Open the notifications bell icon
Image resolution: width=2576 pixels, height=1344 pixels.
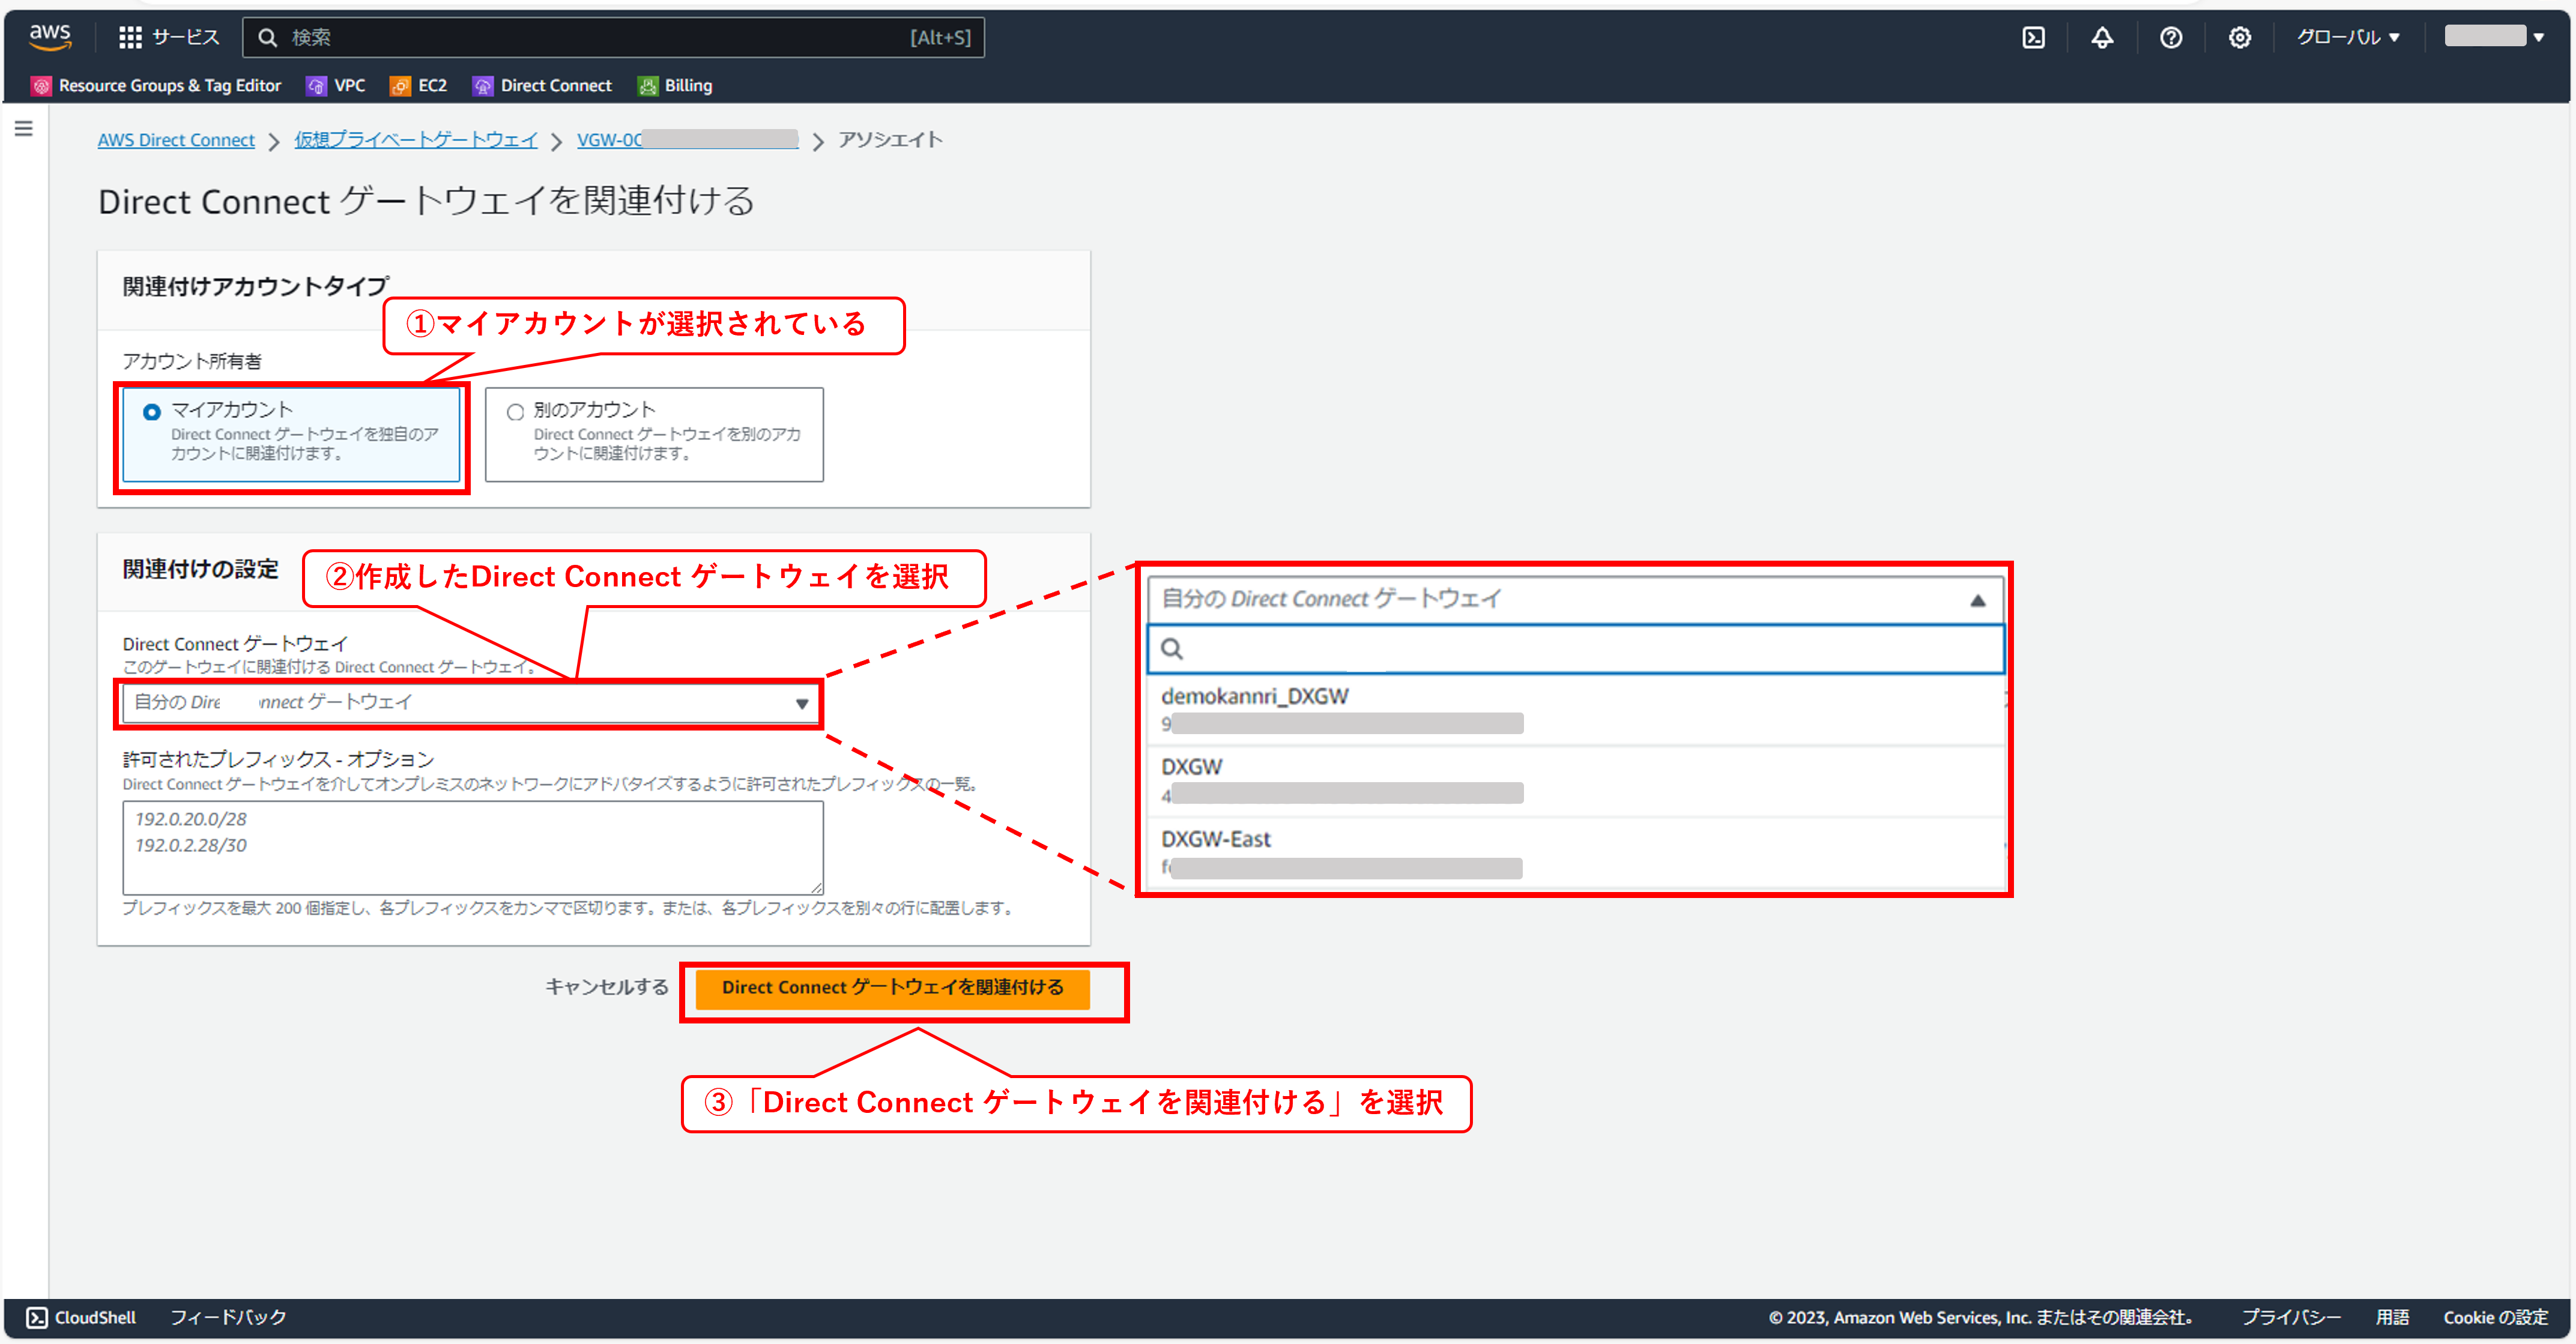click(2103, 37)
